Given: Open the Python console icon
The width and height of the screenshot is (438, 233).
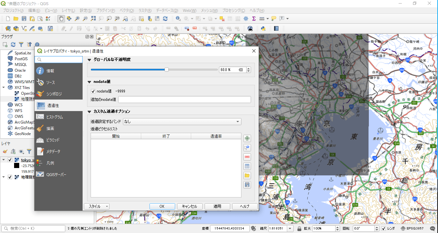Looking at the screenshot, I should point(263,28).
